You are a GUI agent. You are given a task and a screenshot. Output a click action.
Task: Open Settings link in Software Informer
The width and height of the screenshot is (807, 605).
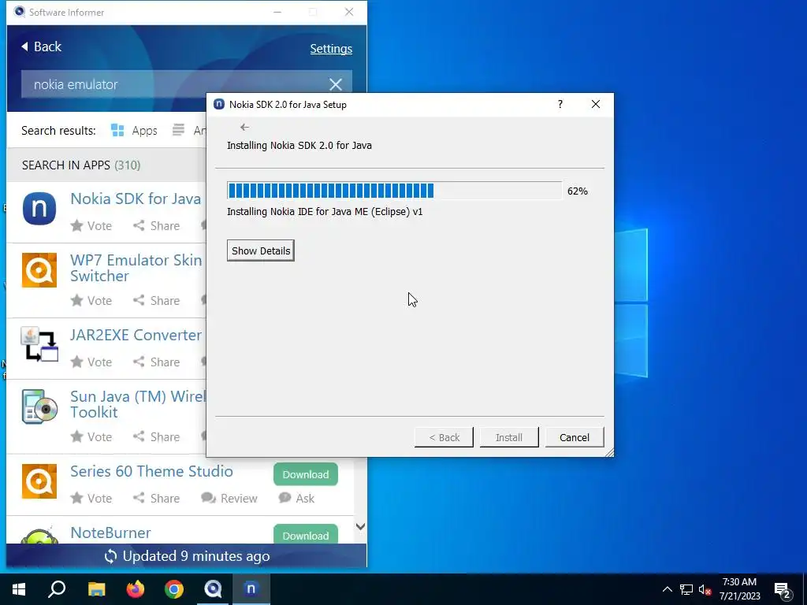coord(331,49)
